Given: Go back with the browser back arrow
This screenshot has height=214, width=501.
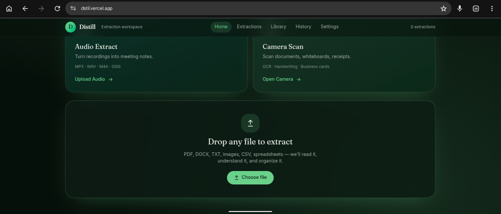Looking at the screenshot, I should tap(25, 9).
